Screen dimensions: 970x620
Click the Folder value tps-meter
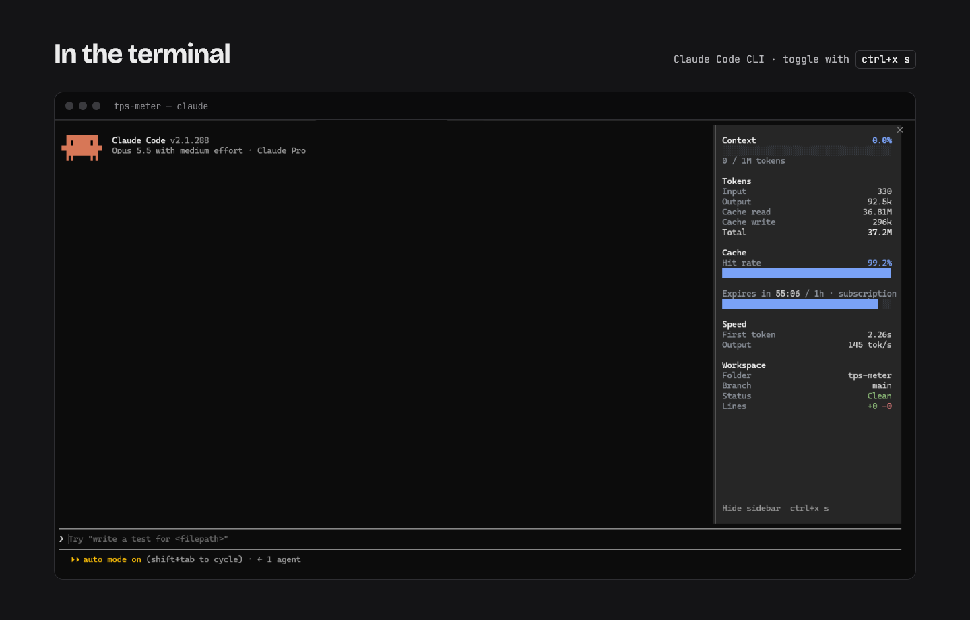pos(870,375)
